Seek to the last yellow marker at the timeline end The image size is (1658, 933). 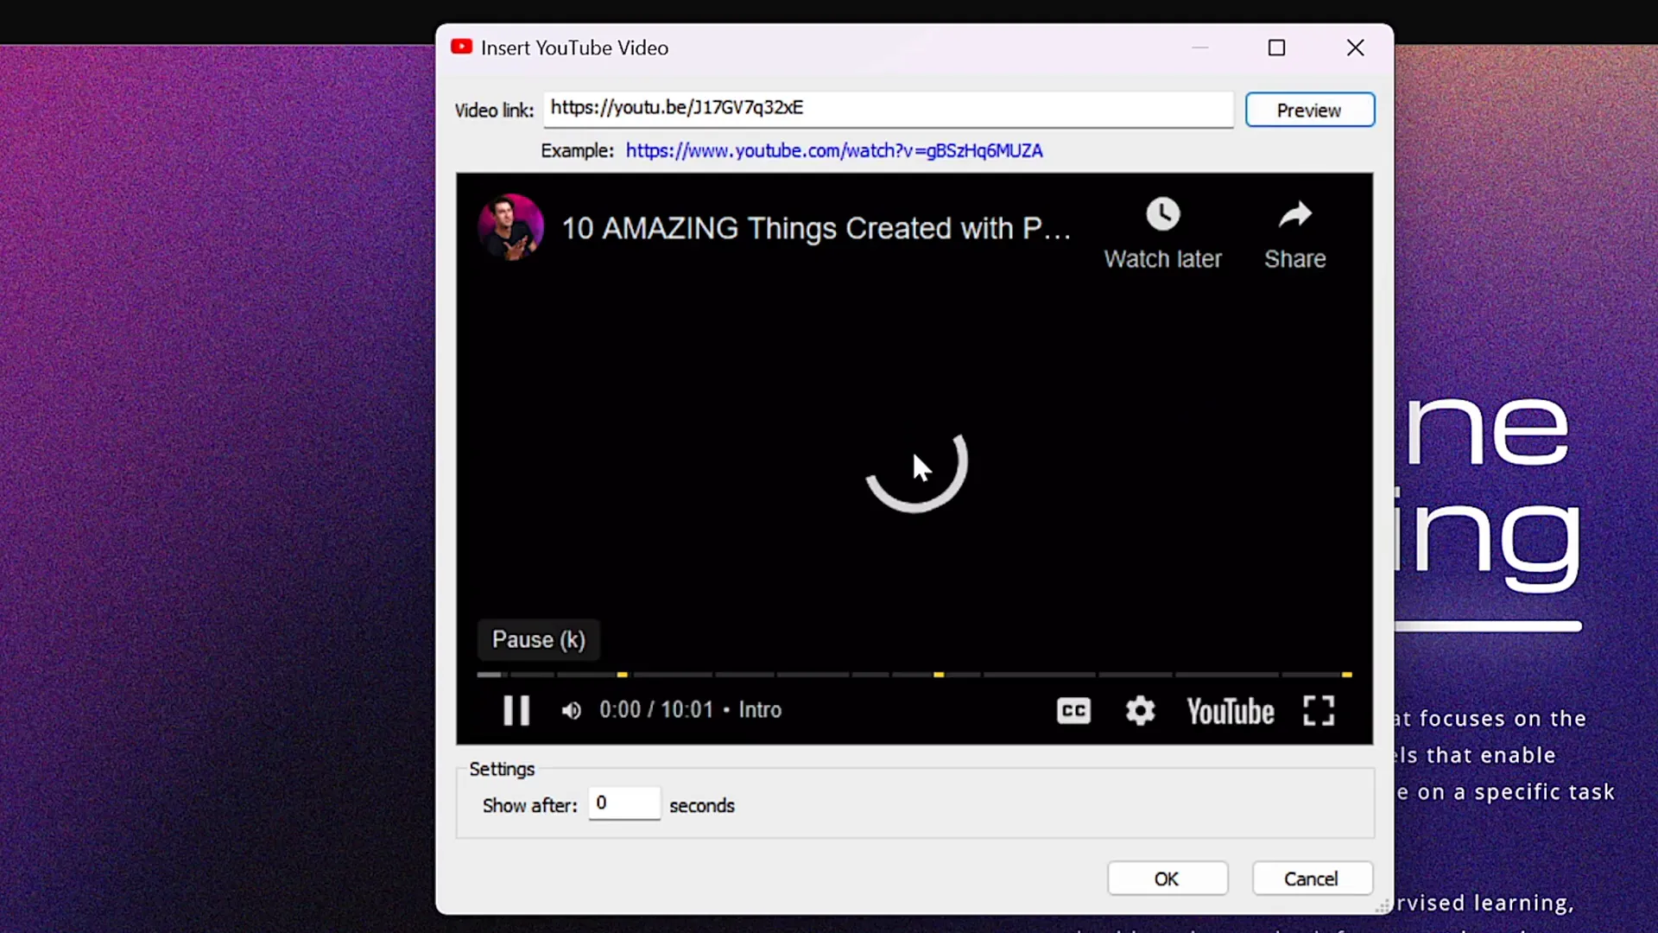pyautogui.click(x=1346, y=675)
